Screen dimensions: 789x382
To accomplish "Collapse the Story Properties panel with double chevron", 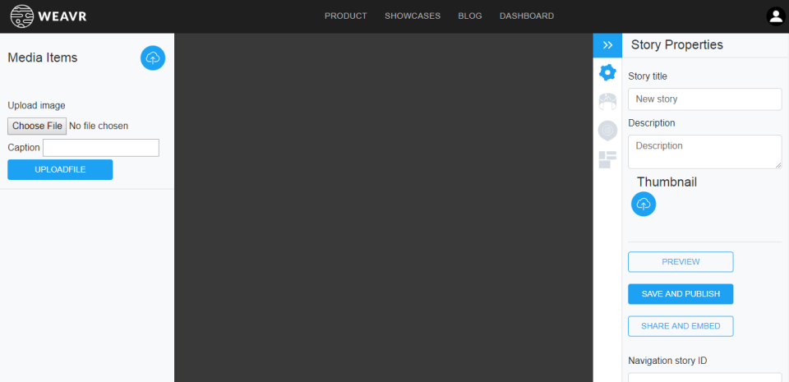I will [x=607, y=45].
